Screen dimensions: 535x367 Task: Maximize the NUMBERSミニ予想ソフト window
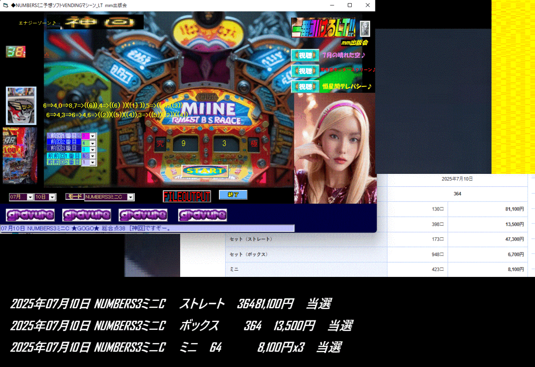[350, 5]
